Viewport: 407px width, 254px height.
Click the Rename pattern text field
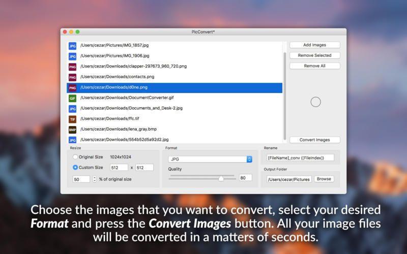[300, 157]
